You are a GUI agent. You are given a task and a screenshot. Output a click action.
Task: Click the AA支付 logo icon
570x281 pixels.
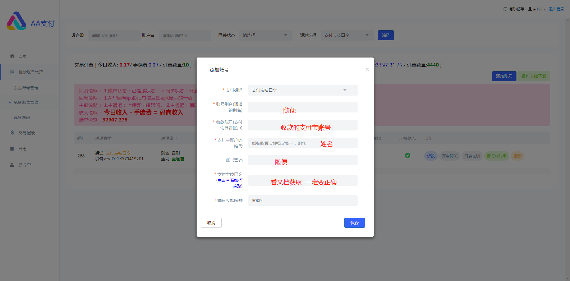(x=16, y=21)
